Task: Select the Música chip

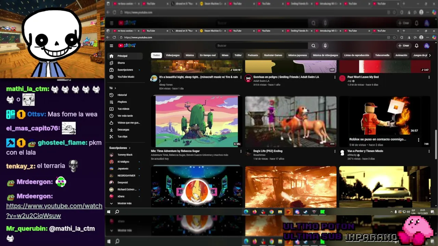Action: pyautogui.click(x=190, y=55)
